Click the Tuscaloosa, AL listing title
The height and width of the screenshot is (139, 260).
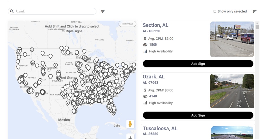pyautogui.click(x=160, y=129)
